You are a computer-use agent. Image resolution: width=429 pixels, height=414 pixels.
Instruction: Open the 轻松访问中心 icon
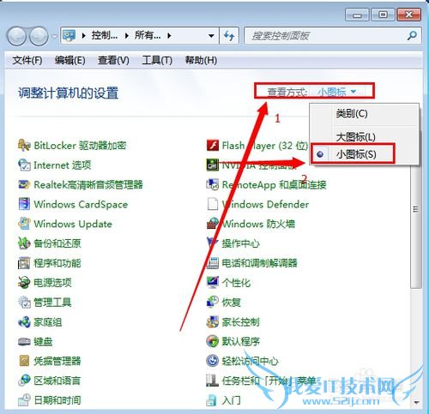pos(213,361)
